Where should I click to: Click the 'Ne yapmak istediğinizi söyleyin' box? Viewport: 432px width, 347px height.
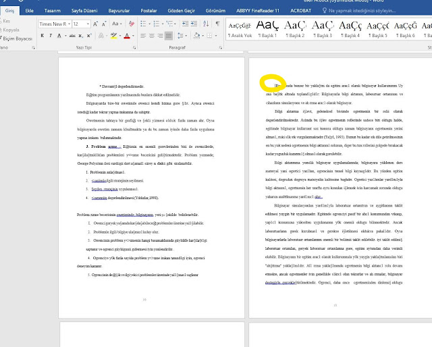[x=359, y=11]
